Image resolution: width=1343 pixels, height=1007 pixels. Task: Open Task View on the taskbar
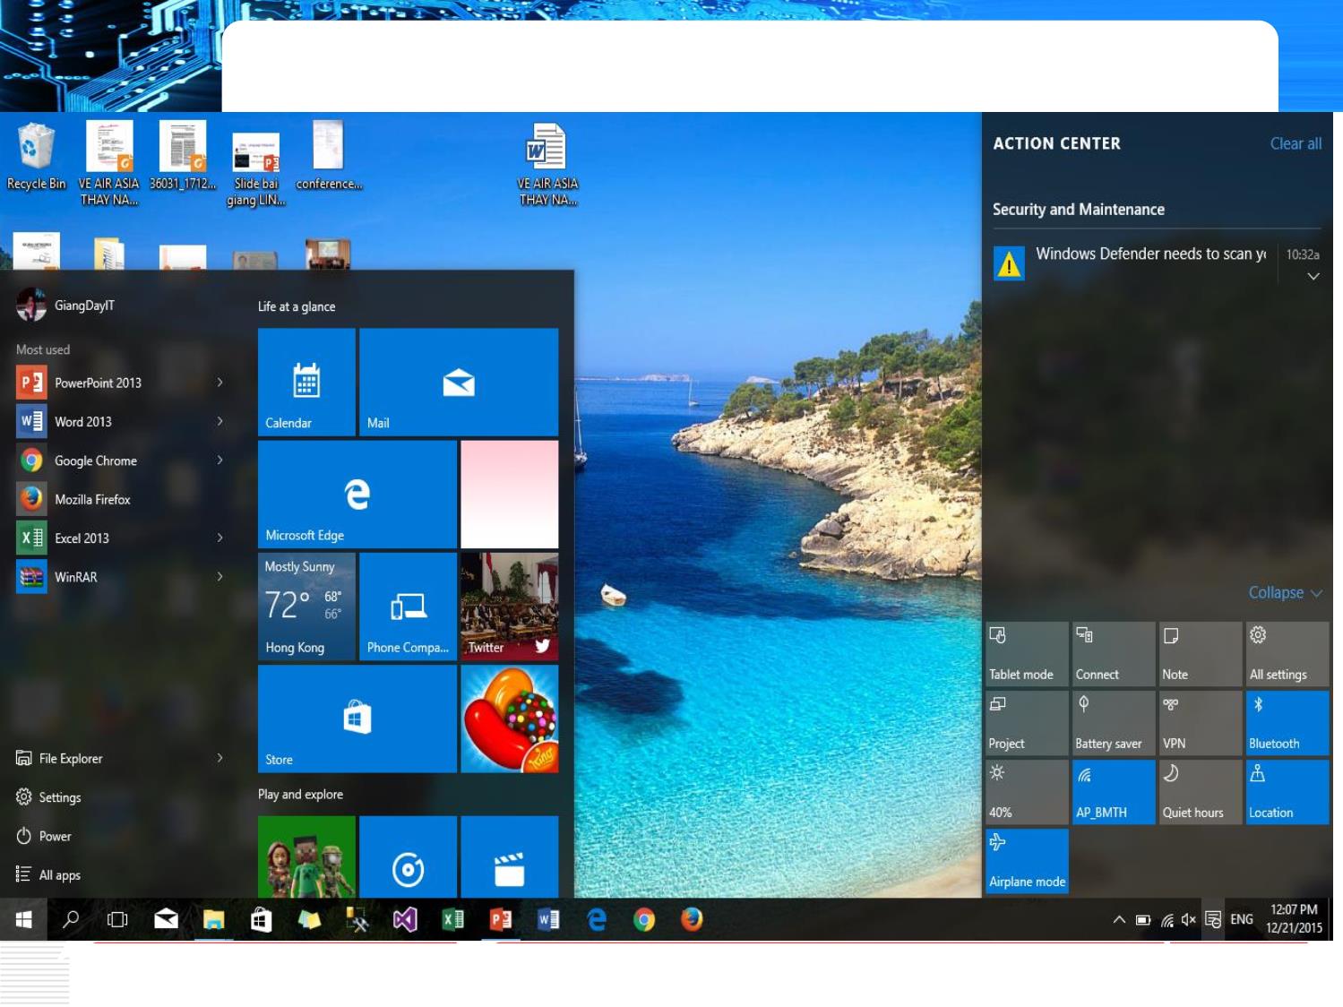click(x=117, y=919)
